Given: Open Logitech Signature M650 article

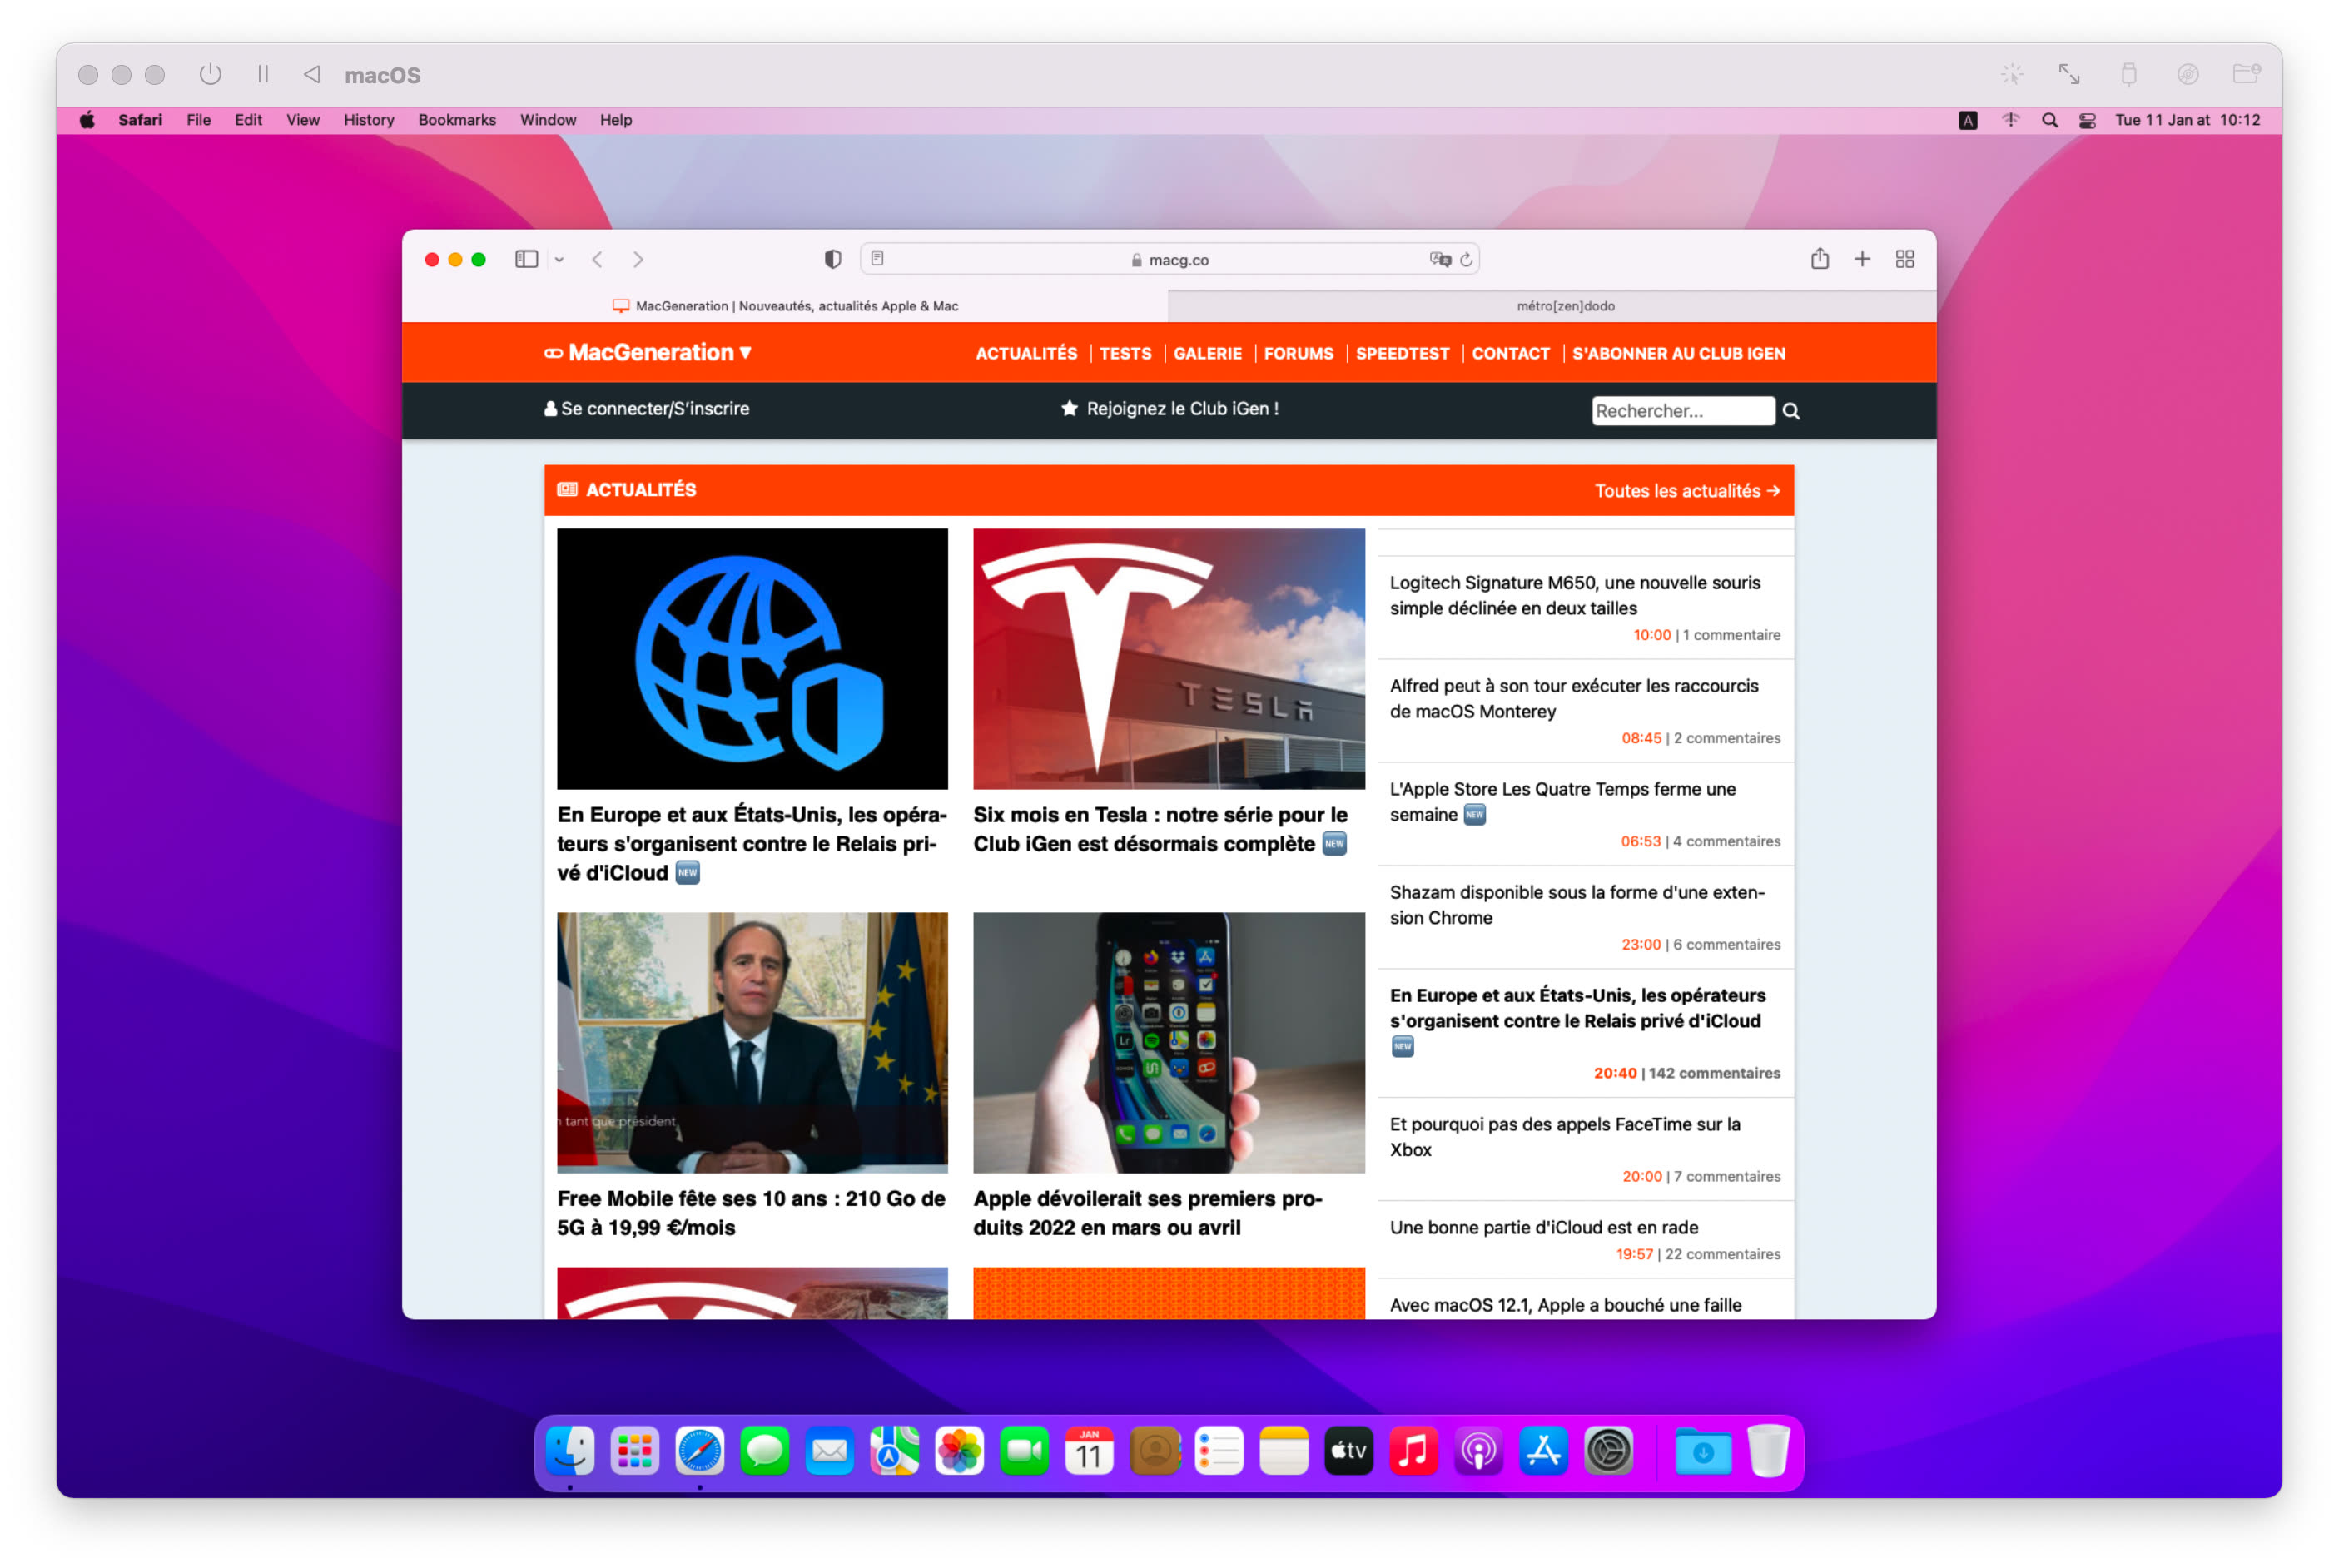Looking at the screenshot, I should click(1575, 596).
